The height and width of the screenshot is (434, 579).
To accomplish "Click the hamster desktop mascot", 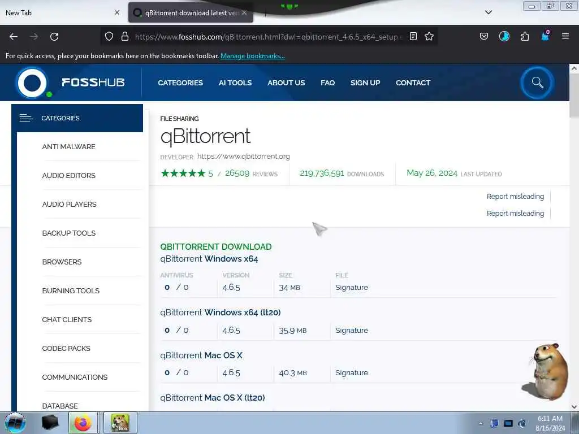I will (x=547, y=371).
